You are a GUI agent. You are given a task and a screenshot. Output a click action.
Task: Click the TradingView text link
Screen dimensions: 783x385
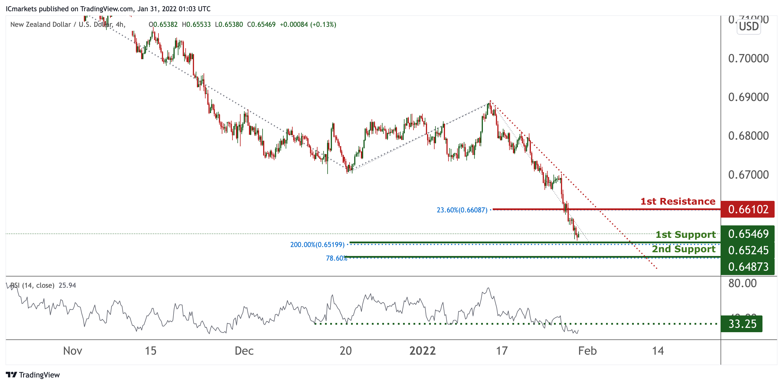tap(39, 375)
